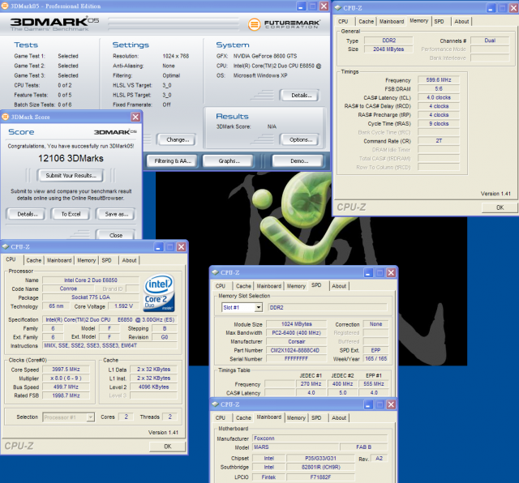Select About tab in CPU-Z Mainboard window

pyautogui.click(x=339, y=418)
